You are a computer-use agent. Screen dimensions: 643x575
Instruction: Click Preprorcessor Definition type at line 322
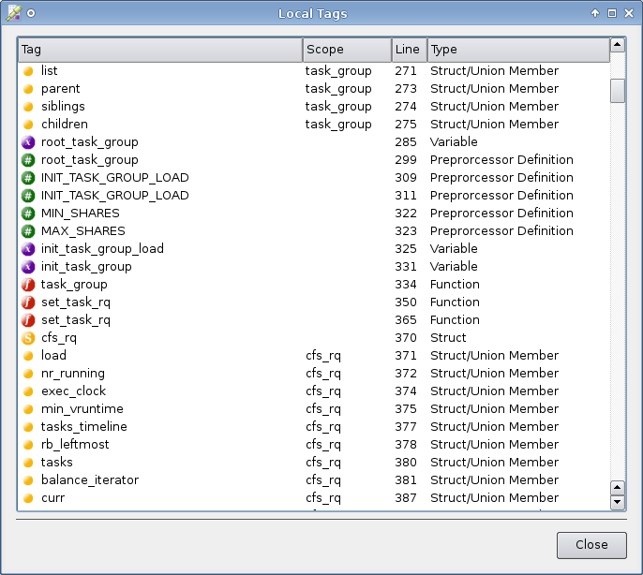[501, 214]
